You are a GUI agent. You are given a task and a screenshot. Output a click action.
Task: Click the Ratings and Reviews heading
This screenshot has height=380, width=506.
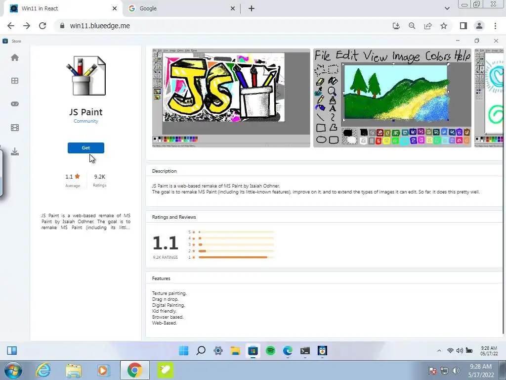174,217
